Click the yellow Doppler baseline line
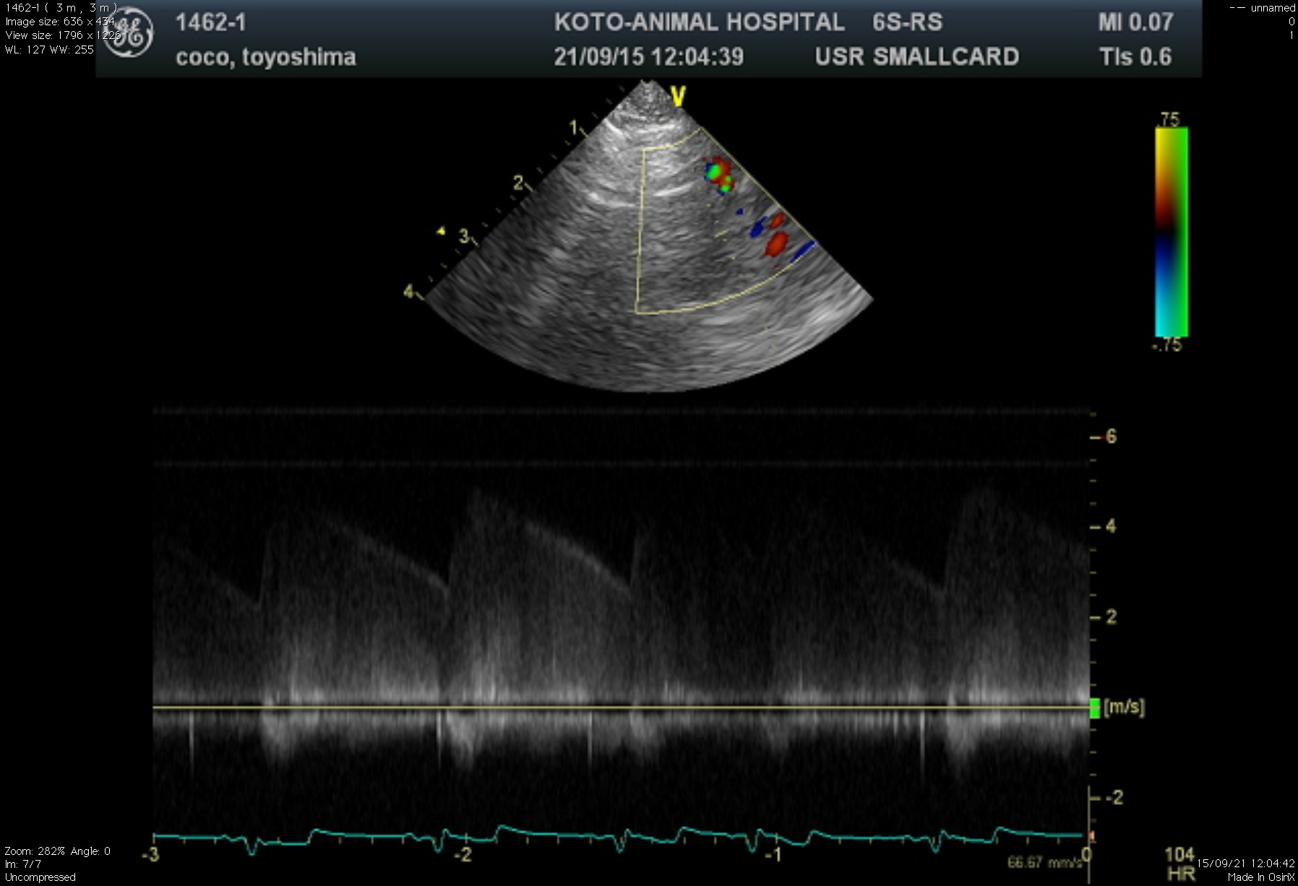 (x=621, y=707)
